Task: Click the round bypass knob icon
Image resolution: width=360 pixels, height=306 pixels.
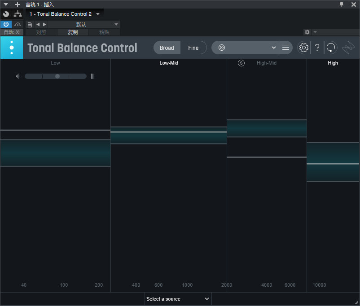Action: point(6,14)
